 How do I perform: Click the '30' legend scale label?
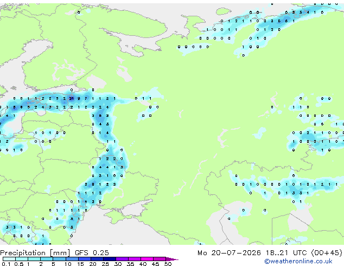118,264
